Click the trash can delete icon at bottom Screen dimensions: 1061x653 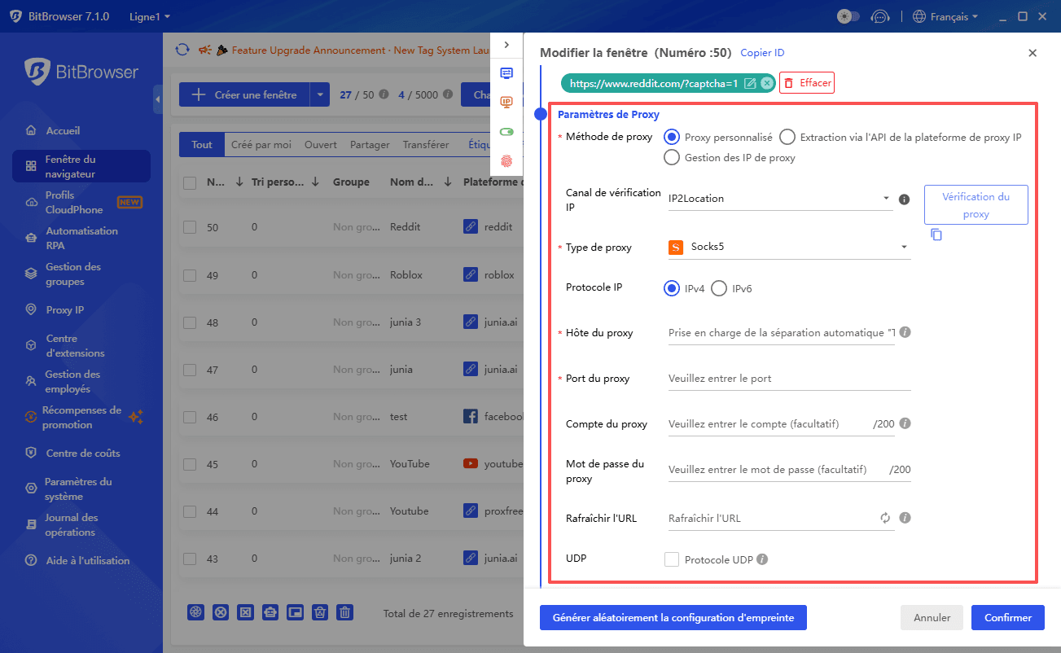345,612
